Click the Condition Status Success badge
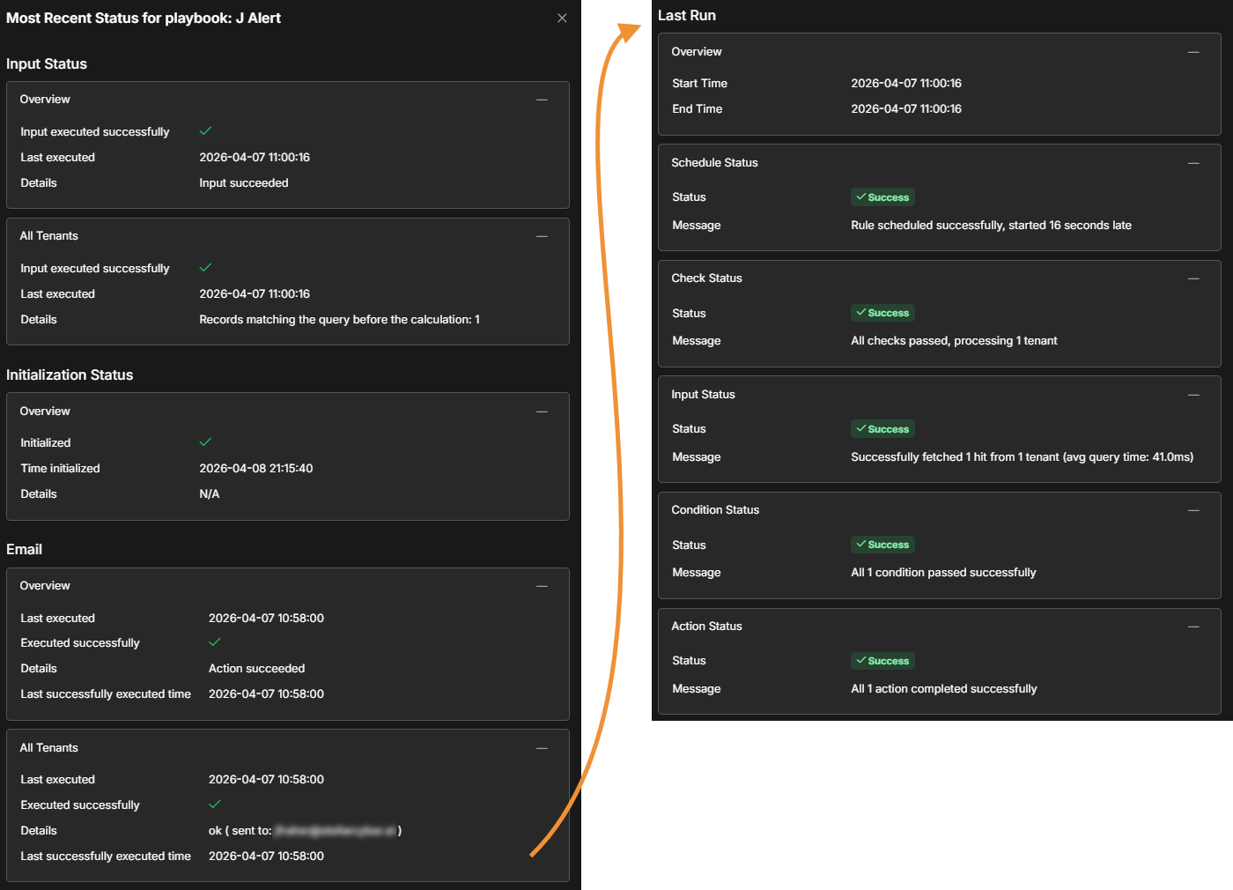Screen dimensions: 1233x890 click(x=882, y=545)
